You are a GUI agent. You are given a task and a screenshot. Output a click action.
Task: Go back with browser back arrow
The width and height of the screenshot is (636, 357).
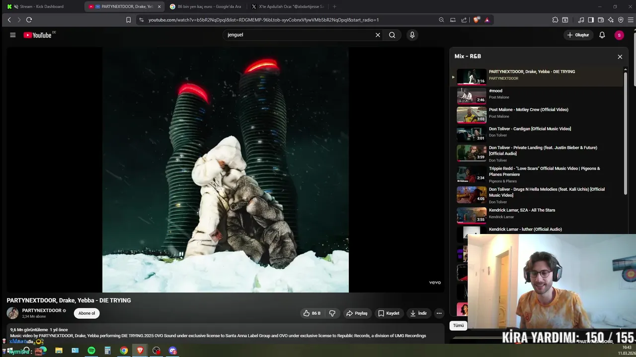pyautogui.click(x=9, y=20)
